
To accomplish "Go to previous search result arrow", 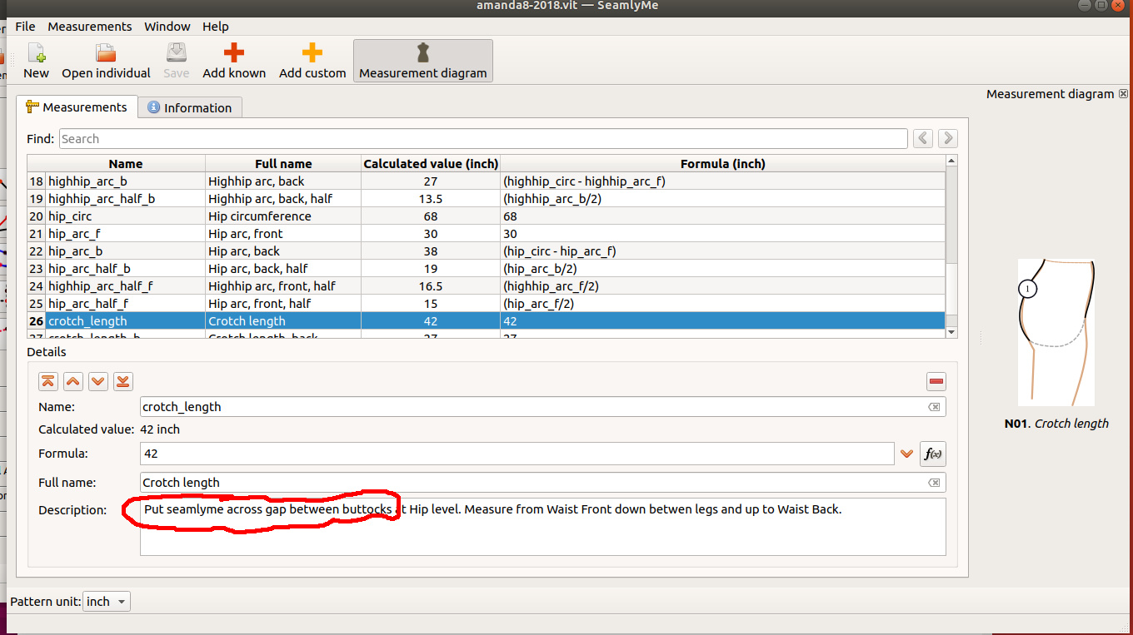I will 922,139.
